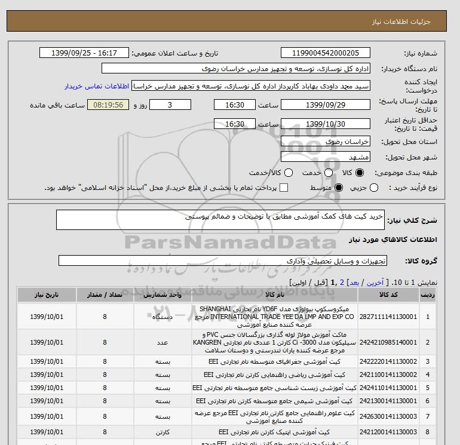Screen dimensions: 460x445
Task: Click the math kit item name in row 4
Action: coord(275,375)
